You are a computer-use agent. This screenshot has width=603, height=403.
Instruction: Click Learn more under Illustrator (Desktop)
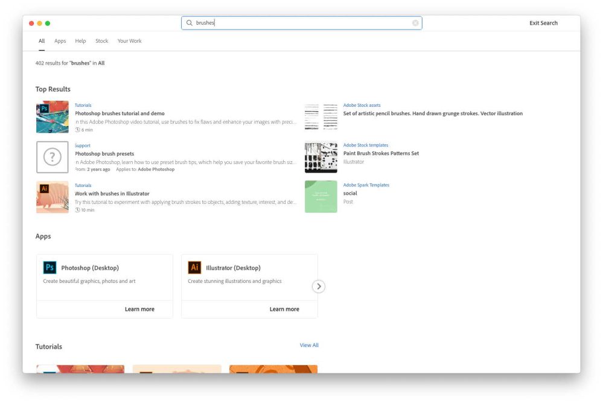[285, 308]
